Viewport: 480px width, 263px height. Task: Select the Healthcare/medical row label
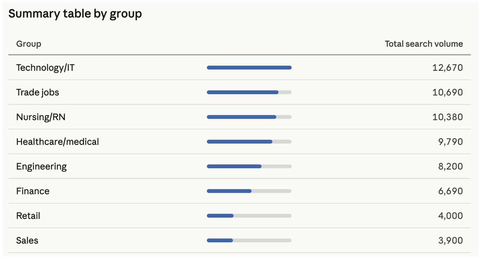coord(57,142)
